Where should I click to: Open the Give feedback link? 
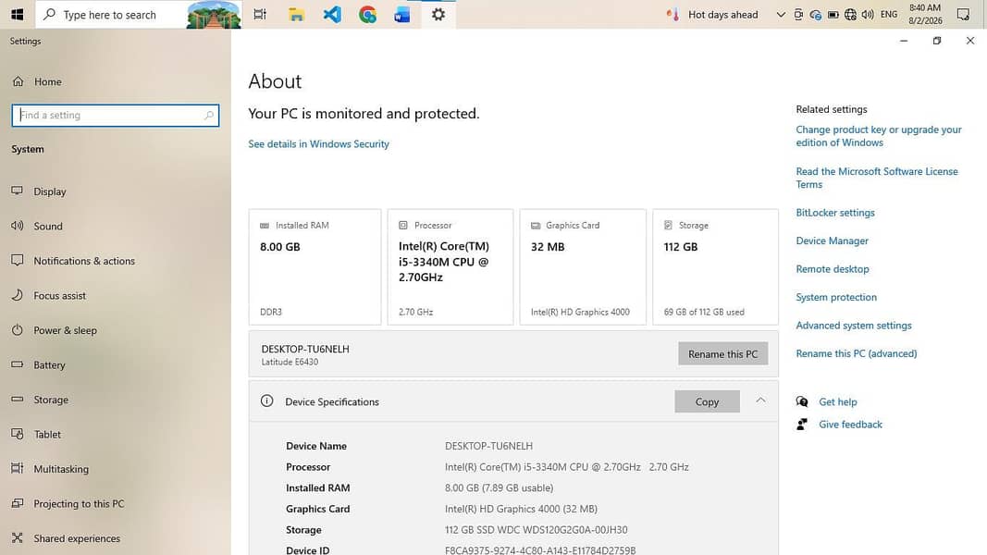click(850, 425)
